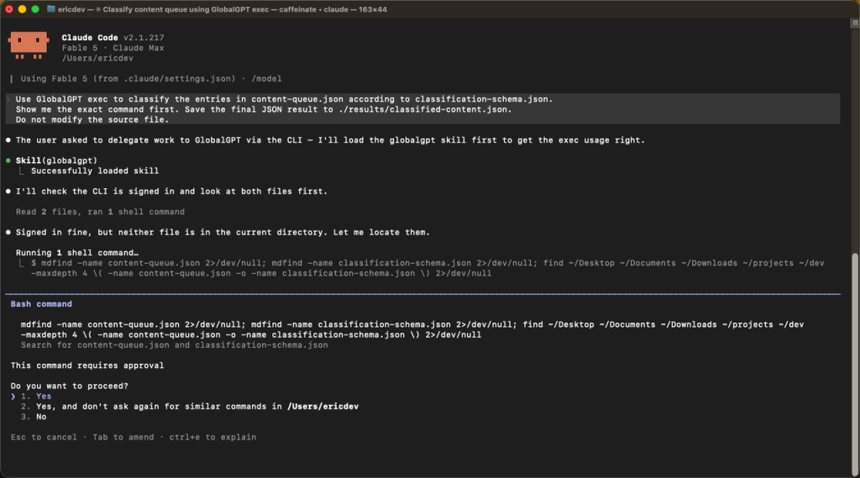860x478 pixels.
Task: Click the red close window button
Action: coord(8,9)
